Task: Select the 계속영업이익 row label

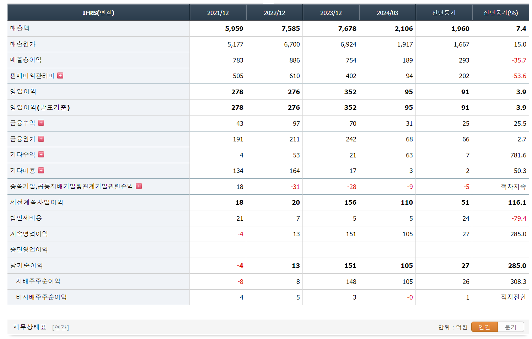Action: coord(29,234)
